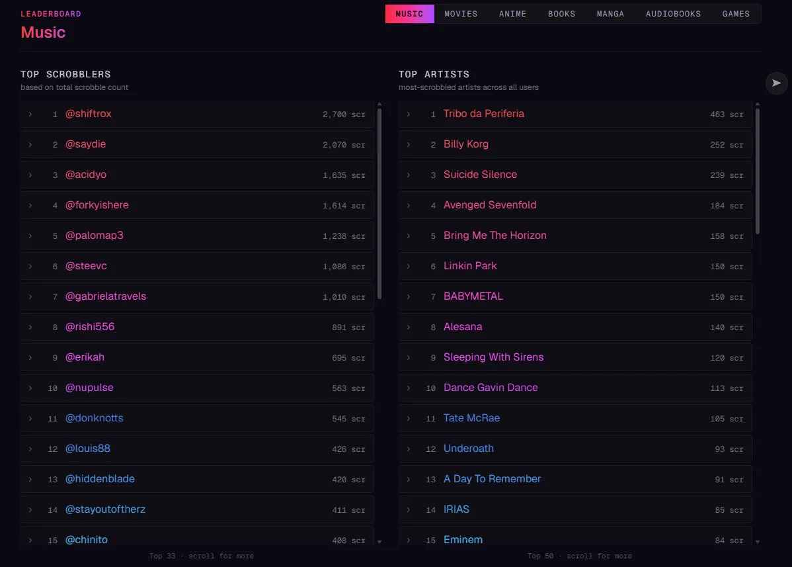Image resolution: width=792 pixels, height=567 pixels.
Task: Click the round send arrow icon
Action: (776, 83)
